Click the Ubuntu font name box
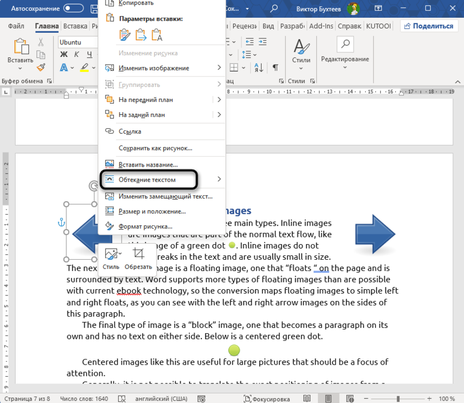Image resolution: width=464 pixels, height=403 pixels. click(78, 42)
